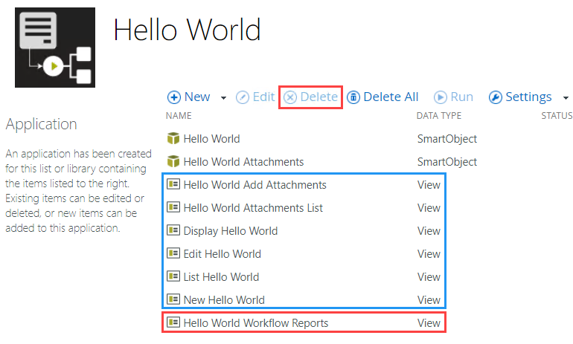
Task: Click the Settings wrench icon
Action: (x=496, y=97)
